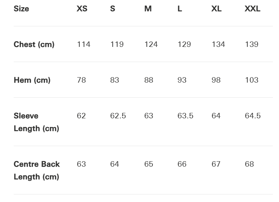Viewport: 279px width, 202px height.
Task: Click the Centre Back Length row label
Action: click(x=37, y=170)
